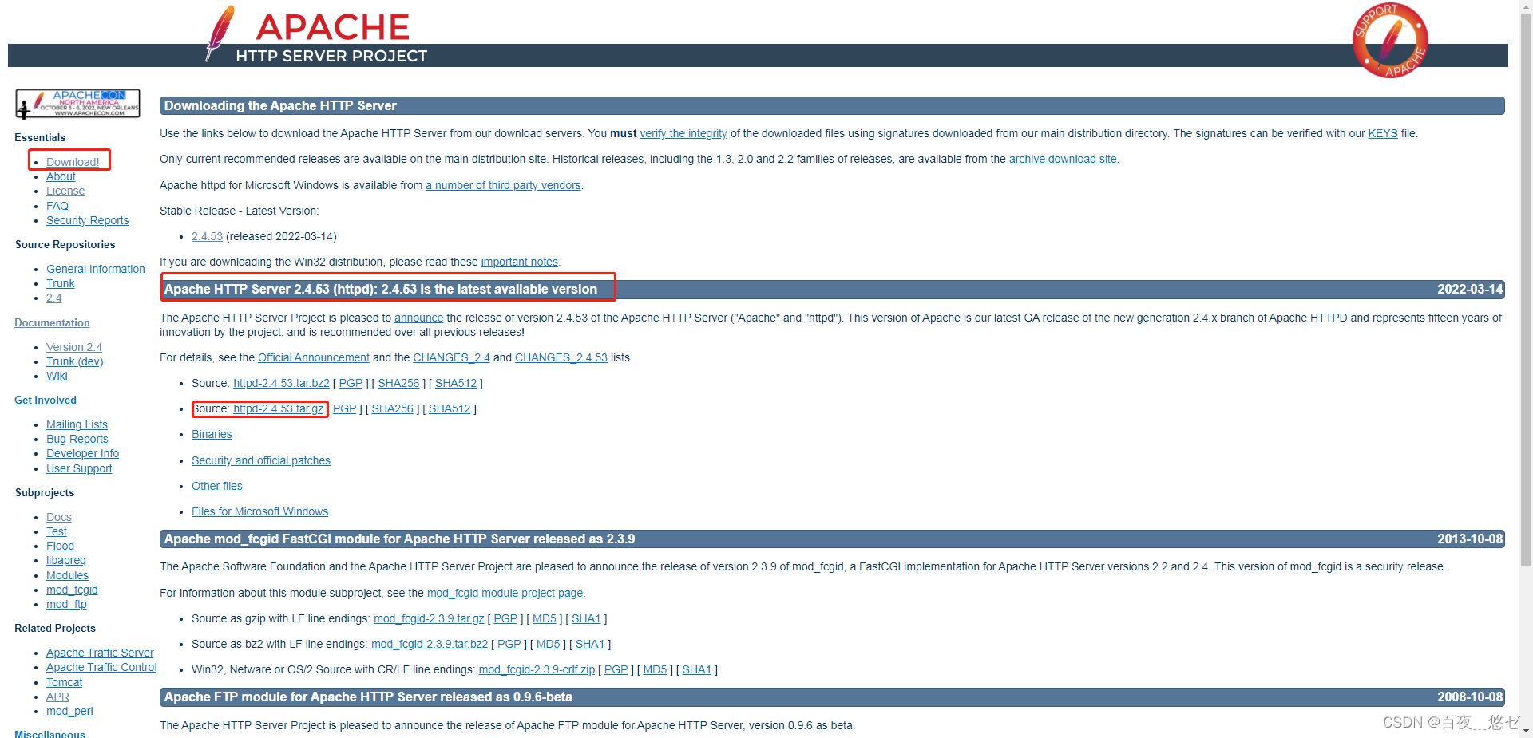The image size is (1533, 738).
Task: Open Security and official patches
Action: [x=261, y=460]
